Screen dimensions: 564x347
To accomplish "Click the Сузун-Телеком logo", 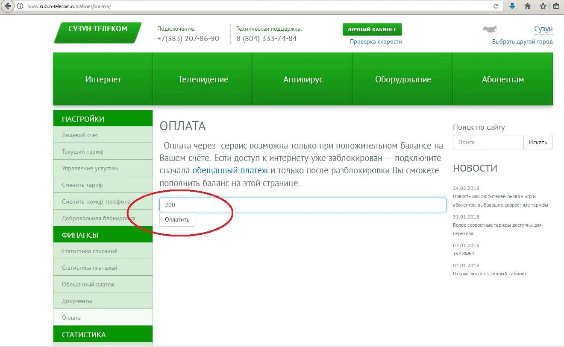I will point(98,32).
